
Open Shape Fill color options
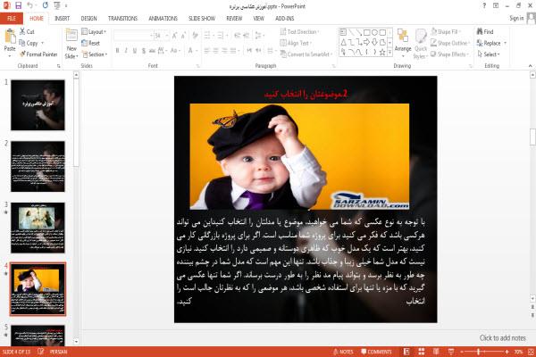tap(446, 32)
